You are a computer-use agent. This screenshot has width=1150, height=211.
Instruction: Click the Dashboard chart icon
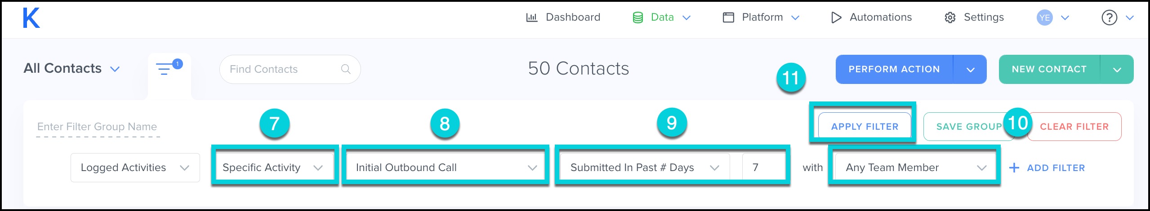[532, 18]
